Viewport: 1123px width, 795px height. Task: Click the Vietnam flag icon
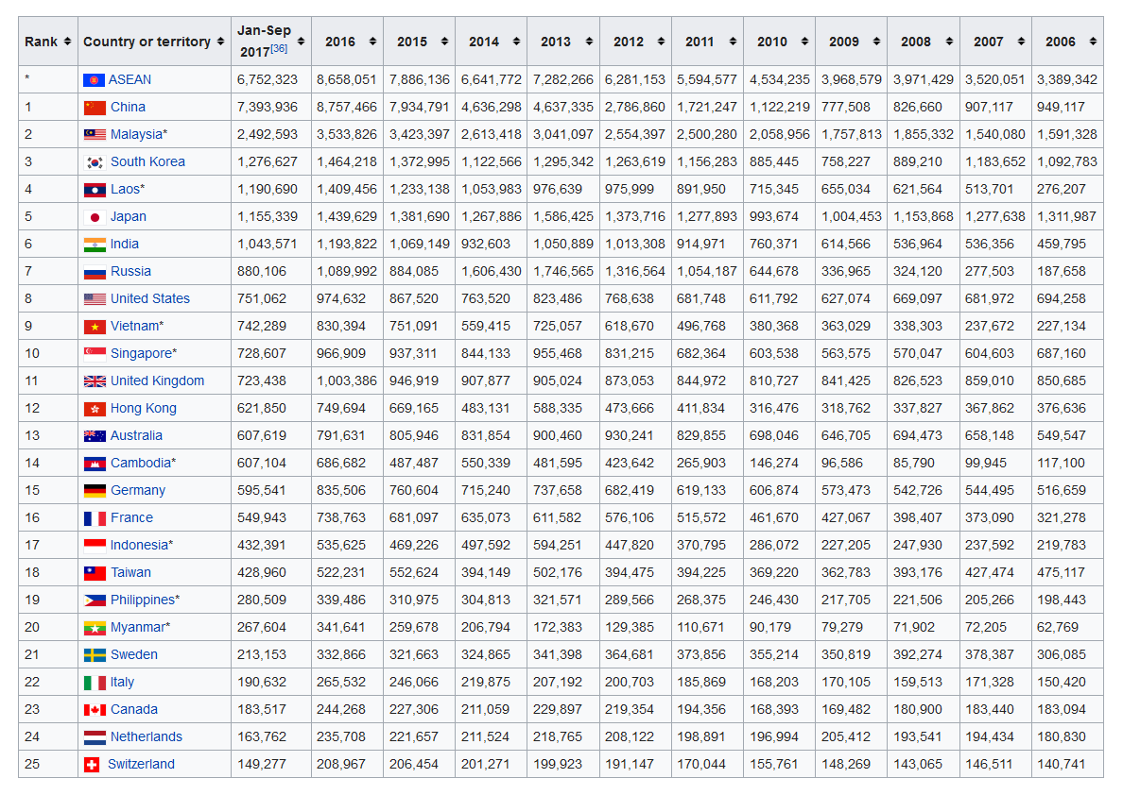pyautogui.click(x=95, y=327)
